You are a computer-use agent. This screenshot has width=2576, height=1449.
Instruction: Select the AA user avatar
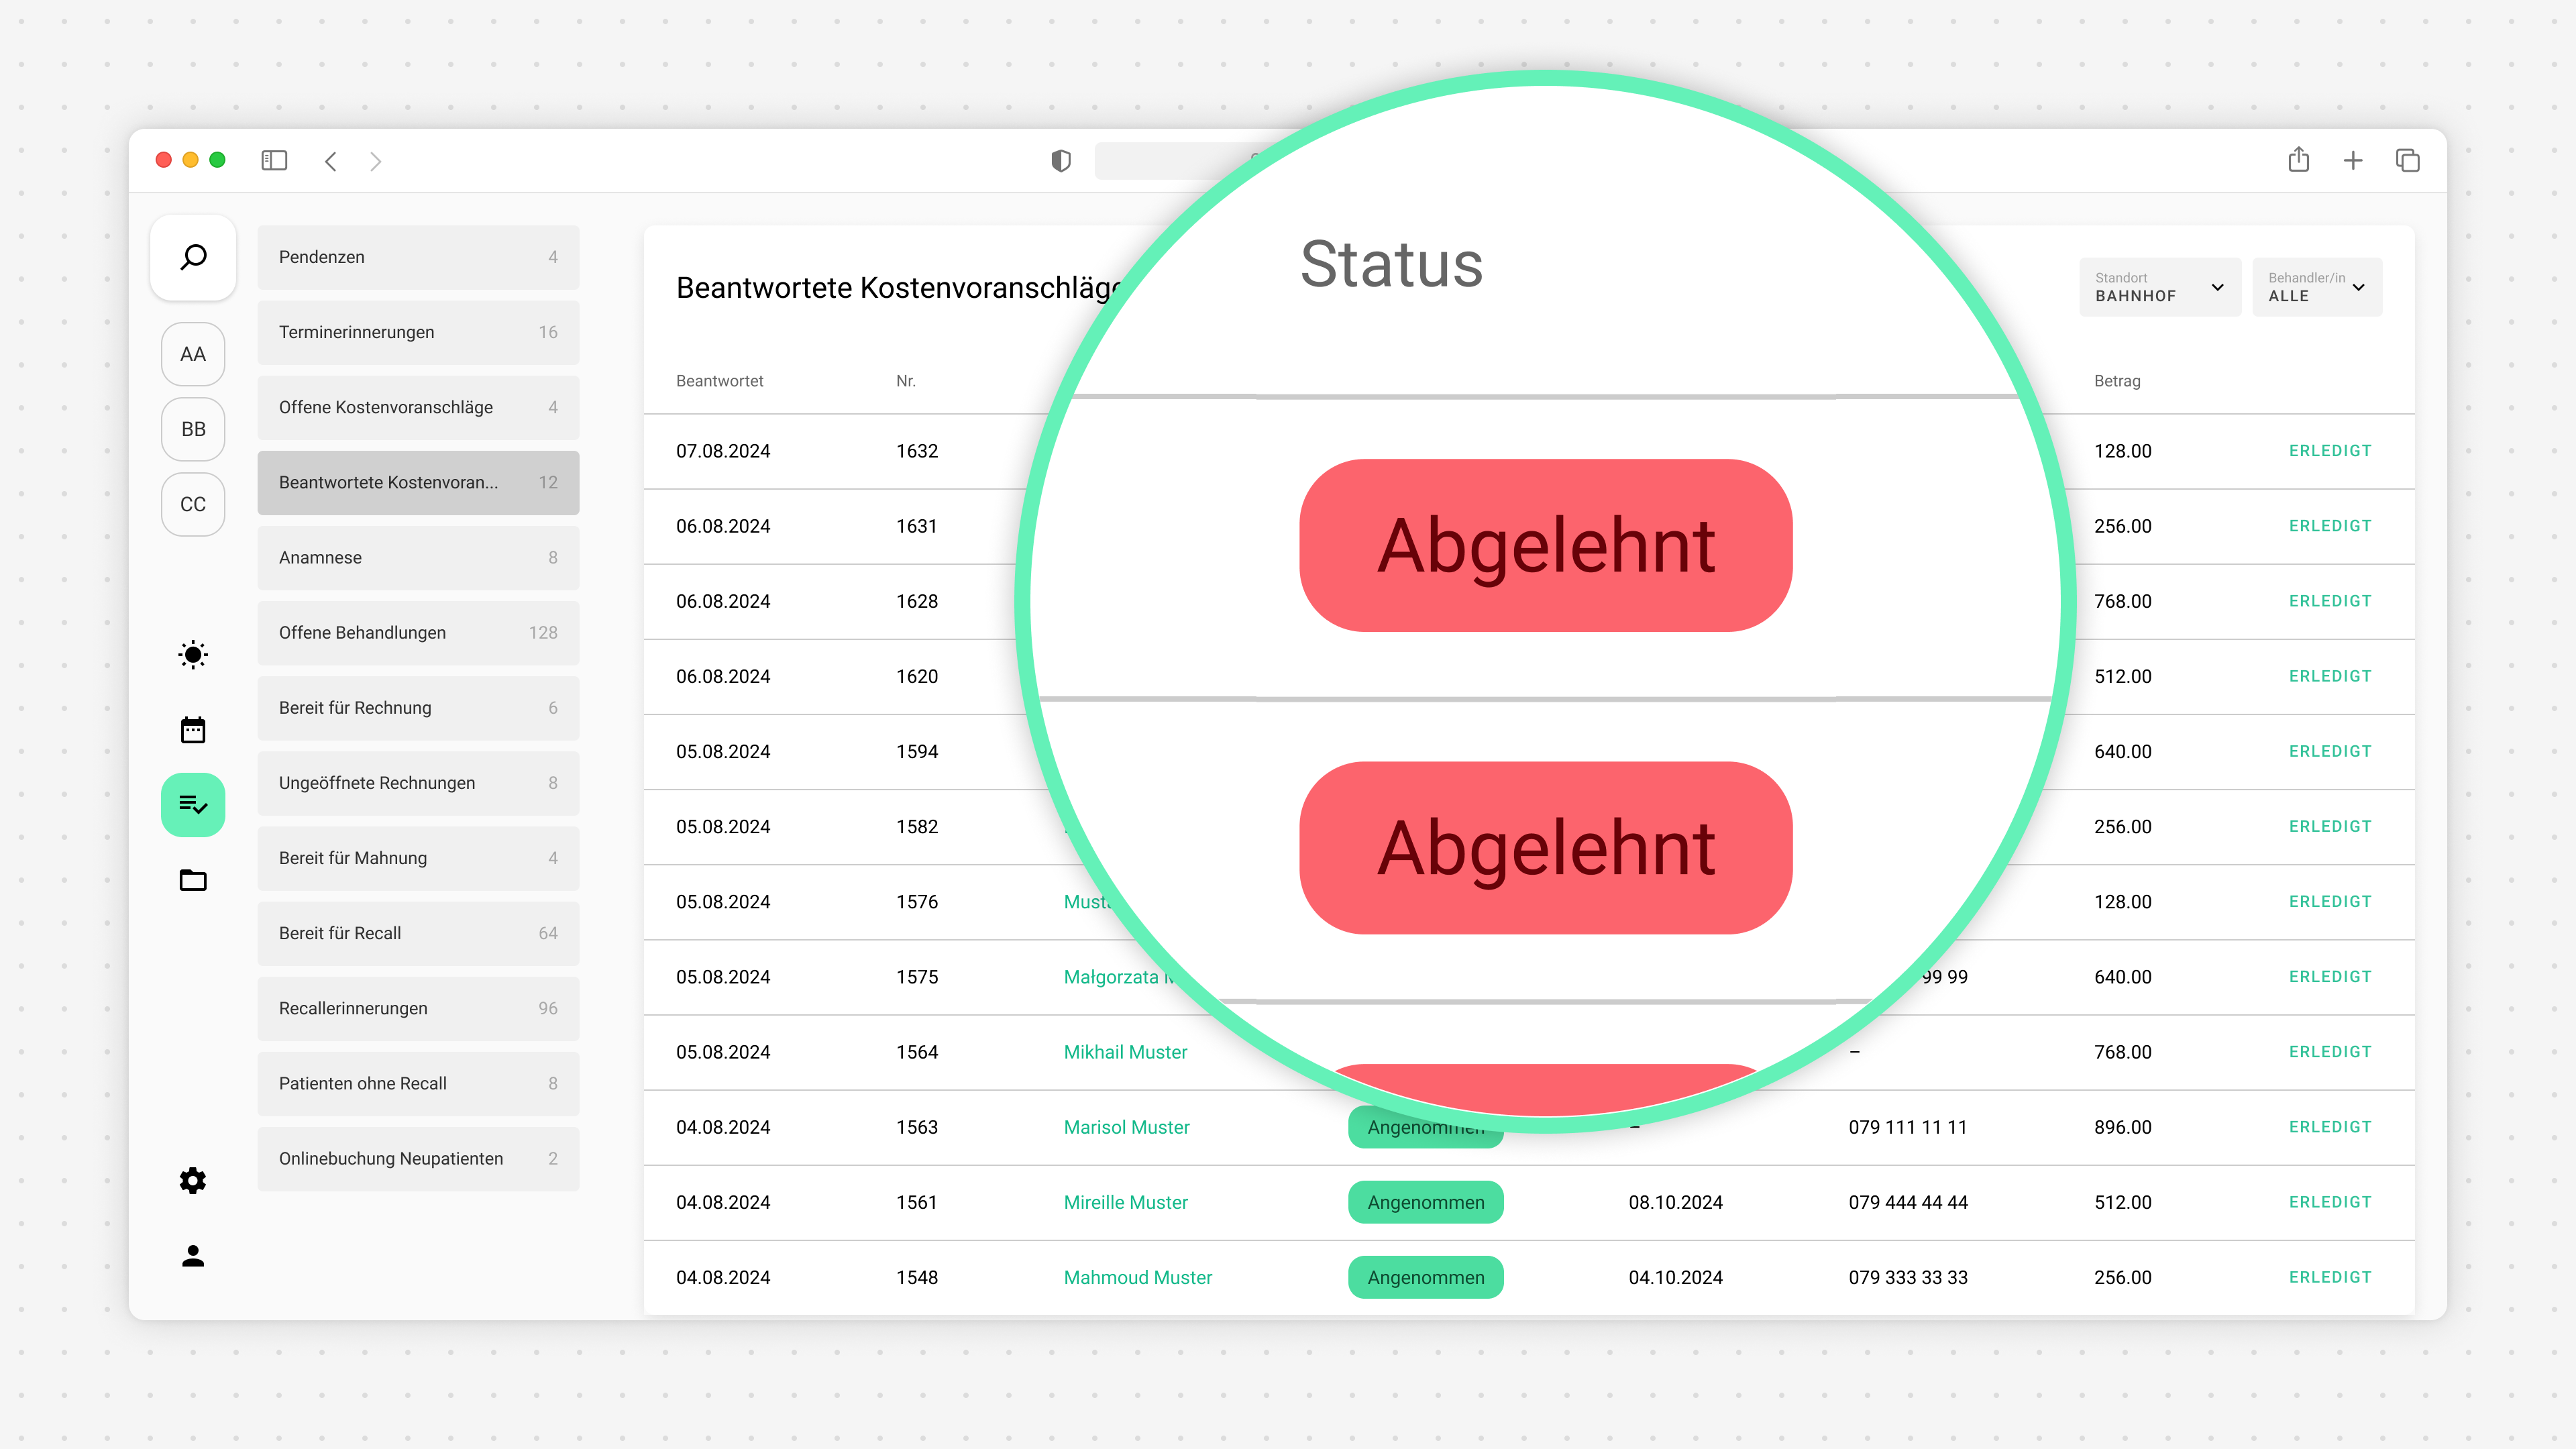[x=193, y=354]
